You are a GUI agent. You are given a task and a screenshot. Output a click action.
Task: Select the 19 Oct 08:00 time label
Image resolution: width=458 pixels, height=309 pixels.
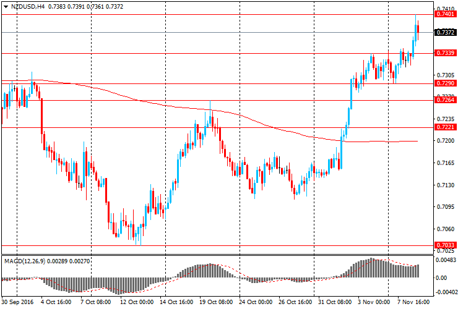pos(217,303)
